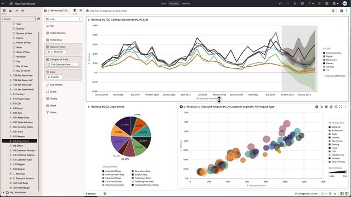Click the add-note icon next to Preview
This screenshot has height=197, width=351.
pyautogui.click(x=302, y=4)
